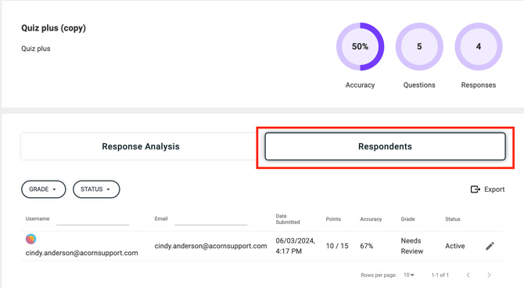This screenshot has width=524, height=288.
Task: Click the Quiz plus description text
Action: [36, 49]
